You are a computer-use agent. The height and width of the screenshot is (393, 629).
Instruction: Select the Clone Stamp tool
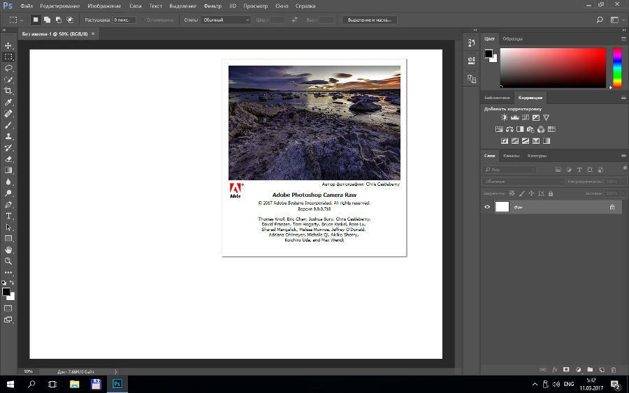(8, 136)
